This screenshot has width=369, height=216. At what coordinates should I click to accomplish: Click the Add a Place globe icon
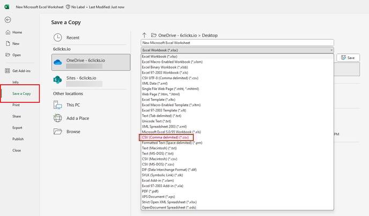[x=58, y=118]
